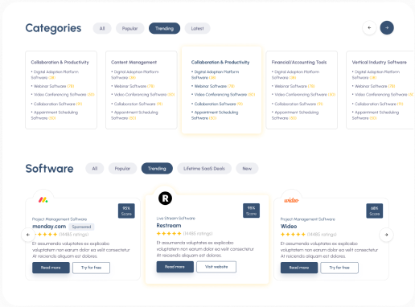This screenshot has width=415, height=307.
Task: Select the Popular filter in Software
Action: point(122,169)
